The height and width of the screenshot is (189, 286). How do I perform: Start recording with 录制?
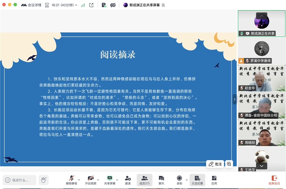tap(179, 180)
